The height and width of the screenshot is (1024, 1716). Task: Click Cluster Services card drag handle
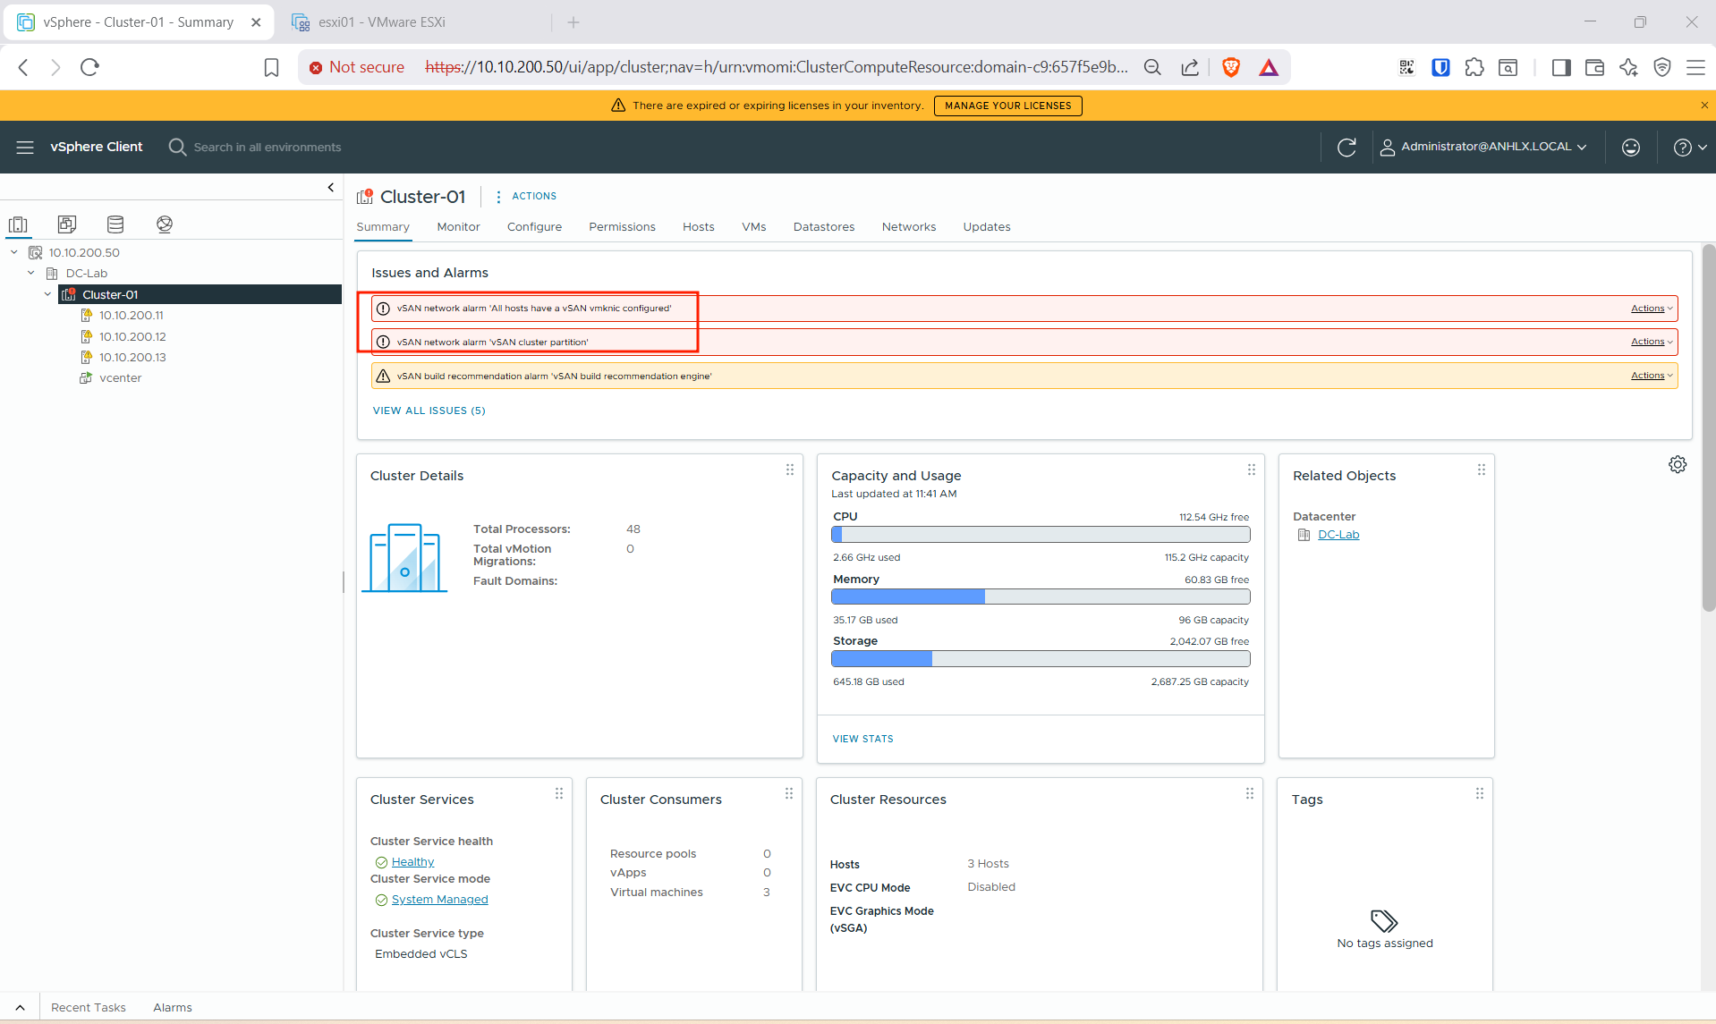pos(559,793)
